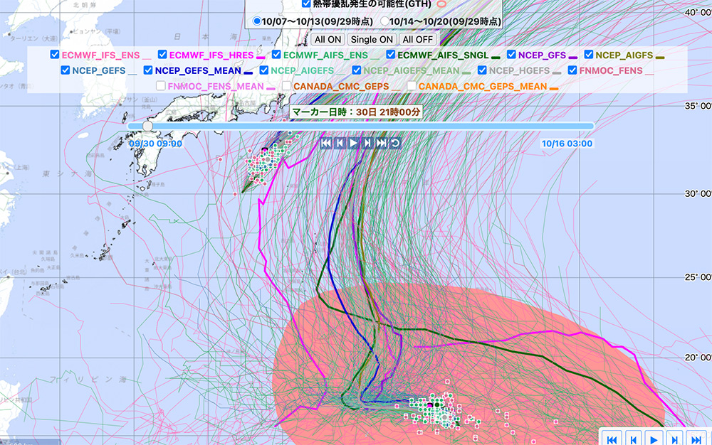The image size is (712, 445).
Task: Click the time slider's round handle
Action: click(147, 126)
